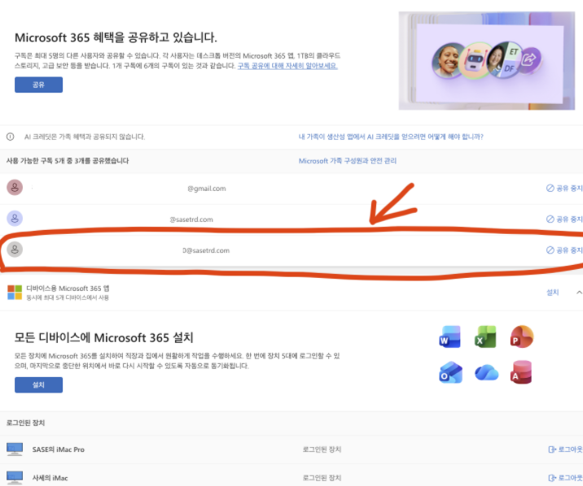Open the 내 가족이 생산성 앱에서 AI 크레딧 link

point(391,137)
